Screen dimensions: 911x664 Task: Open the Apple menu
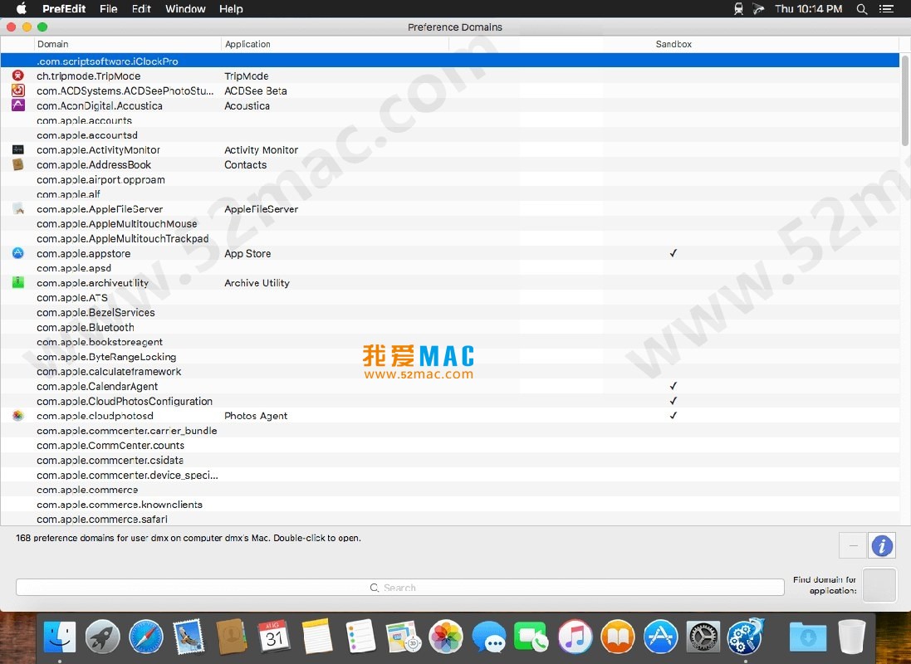21,8
